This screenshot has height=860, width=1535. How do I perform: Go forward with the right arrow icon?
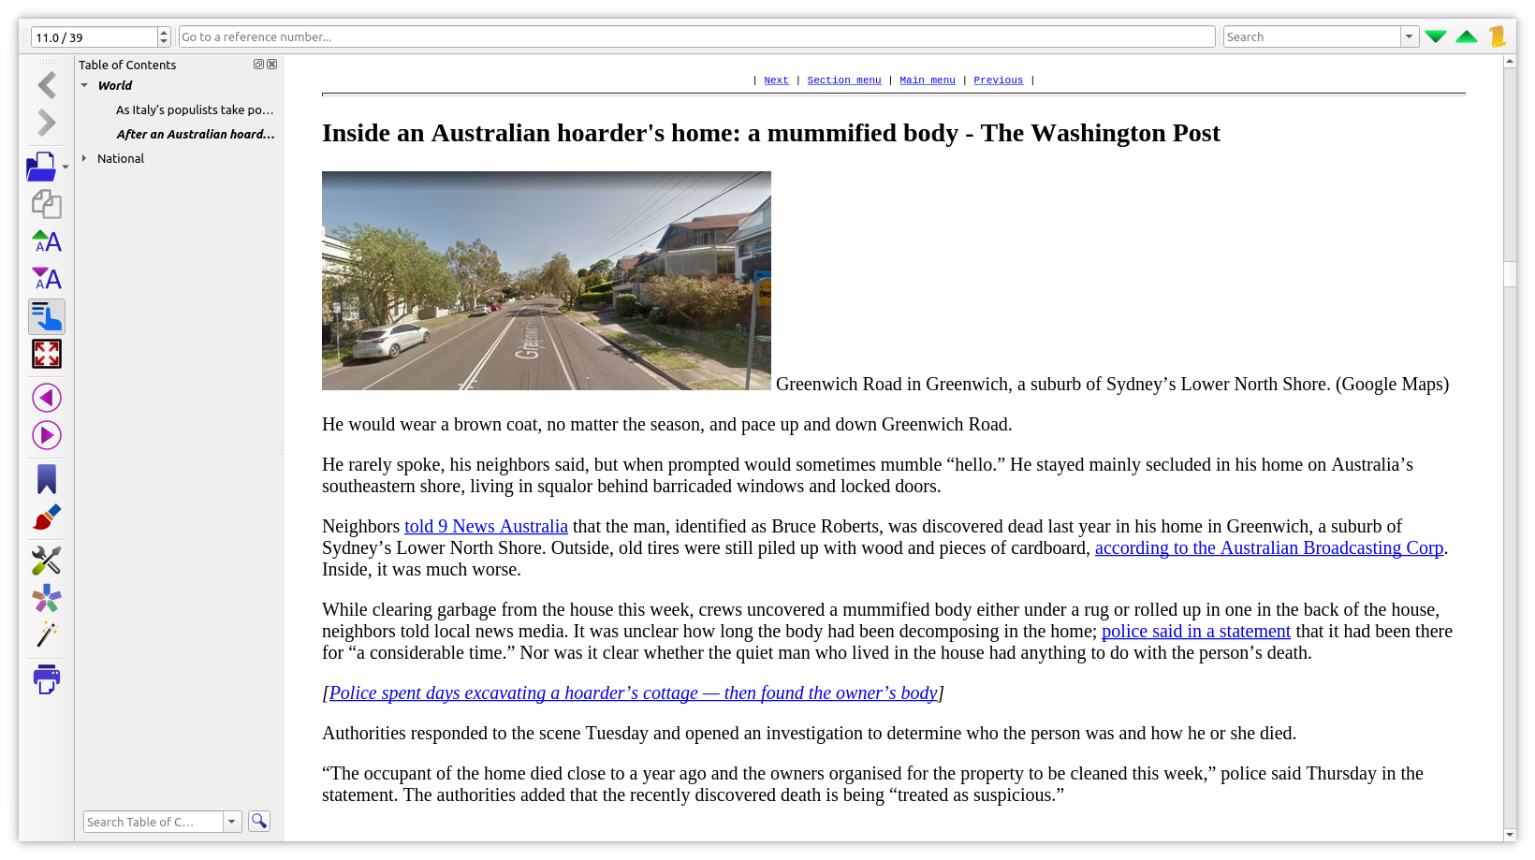point(47,123)
